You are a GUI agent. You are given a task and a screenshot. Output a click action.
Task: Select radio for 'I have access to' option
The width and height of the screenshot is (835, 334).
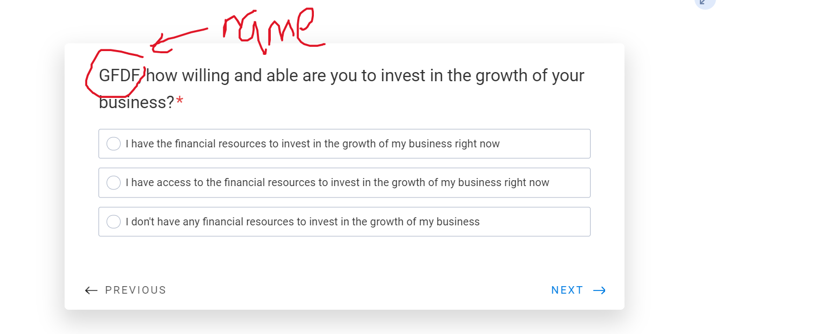tap(114, 183)
